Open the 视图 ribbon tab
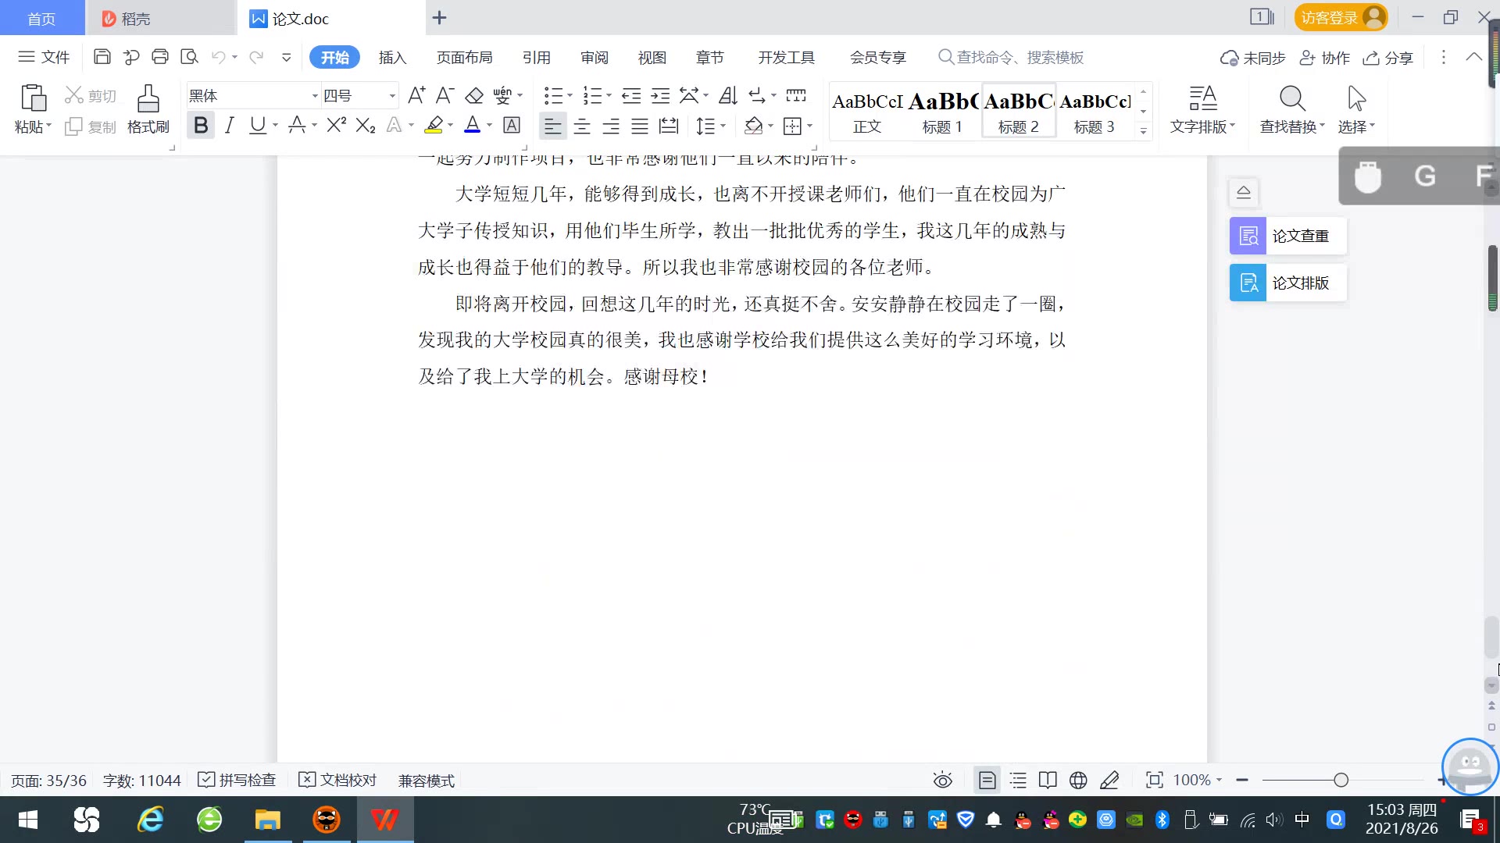The image size is (1500, 843). pos(652,58)
